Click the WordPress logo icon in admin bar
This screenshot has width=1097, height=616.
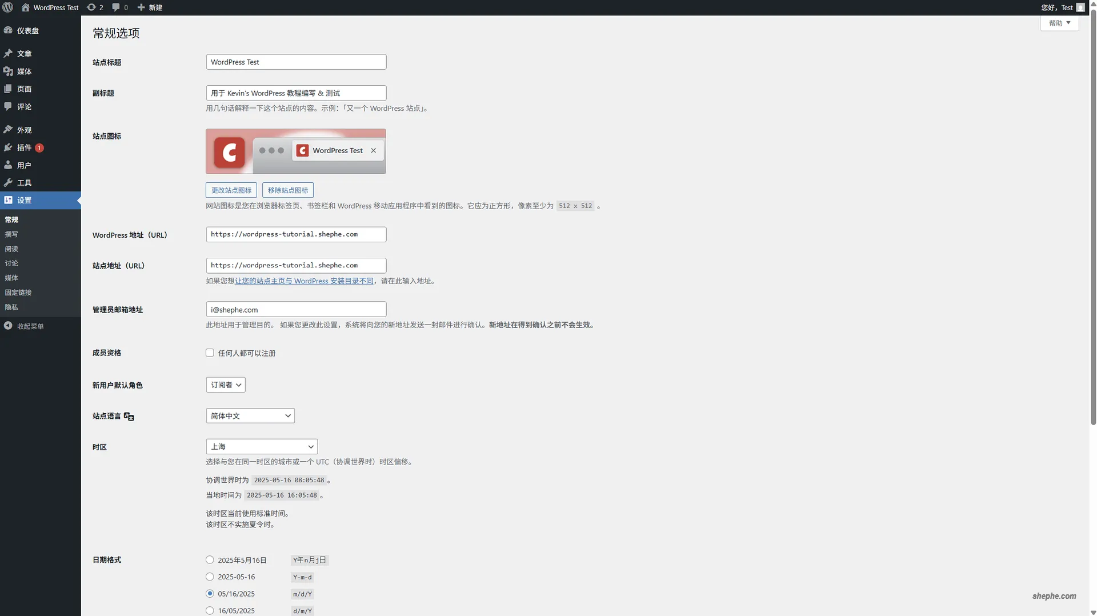(x=8, y=7)
